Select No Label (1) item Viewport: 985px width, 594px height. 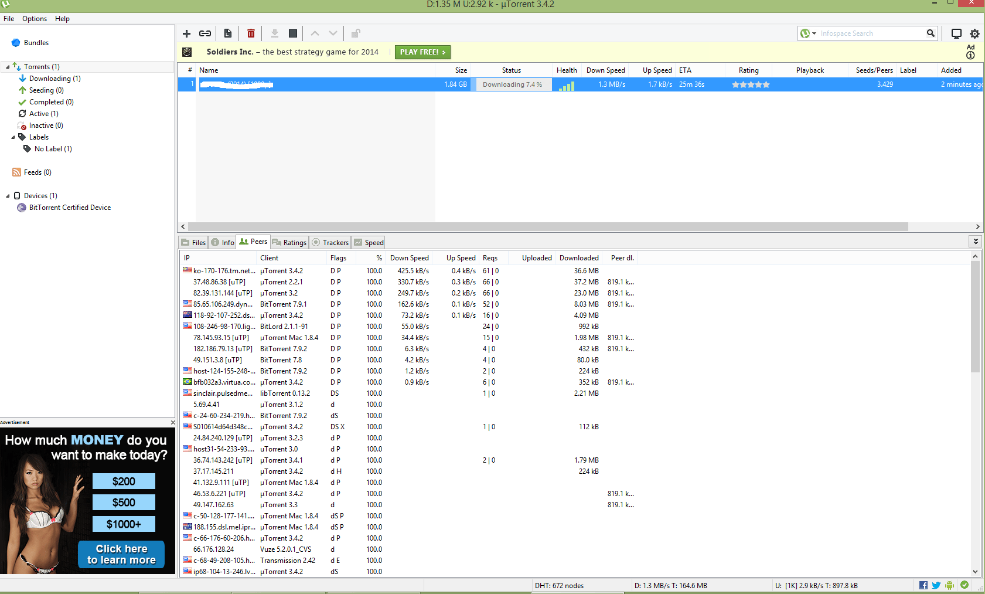[x=53, y=149]
